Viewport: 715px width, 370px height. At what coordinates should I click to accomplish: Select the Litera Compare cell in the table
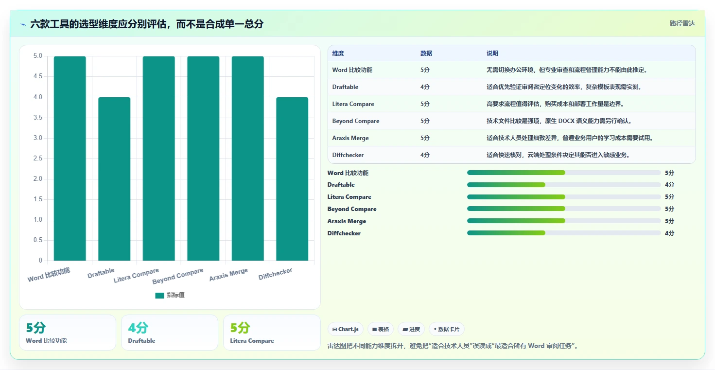click(353, 104)
